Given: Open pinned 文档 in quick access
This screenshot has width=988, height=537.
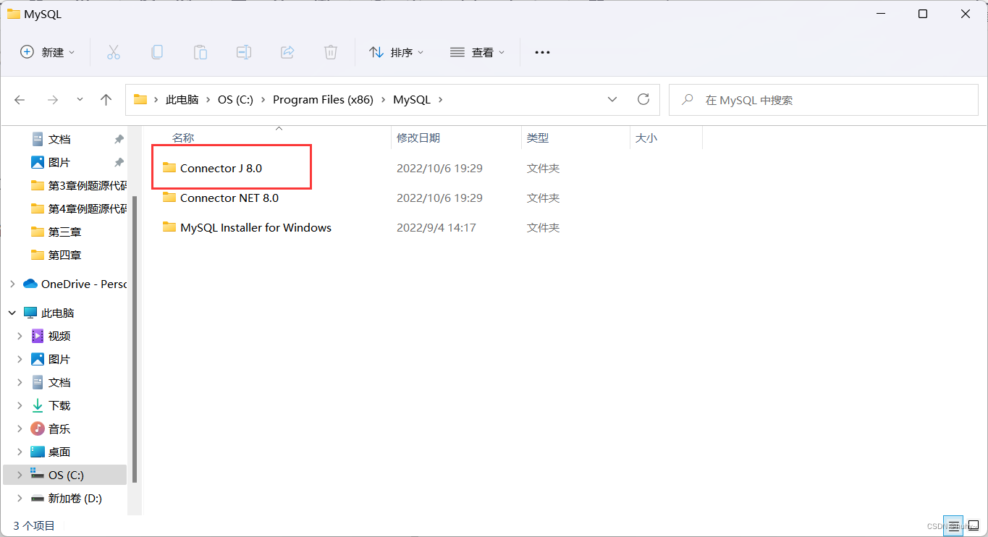Looking at the screenshot, I should [x=59, y=139].
